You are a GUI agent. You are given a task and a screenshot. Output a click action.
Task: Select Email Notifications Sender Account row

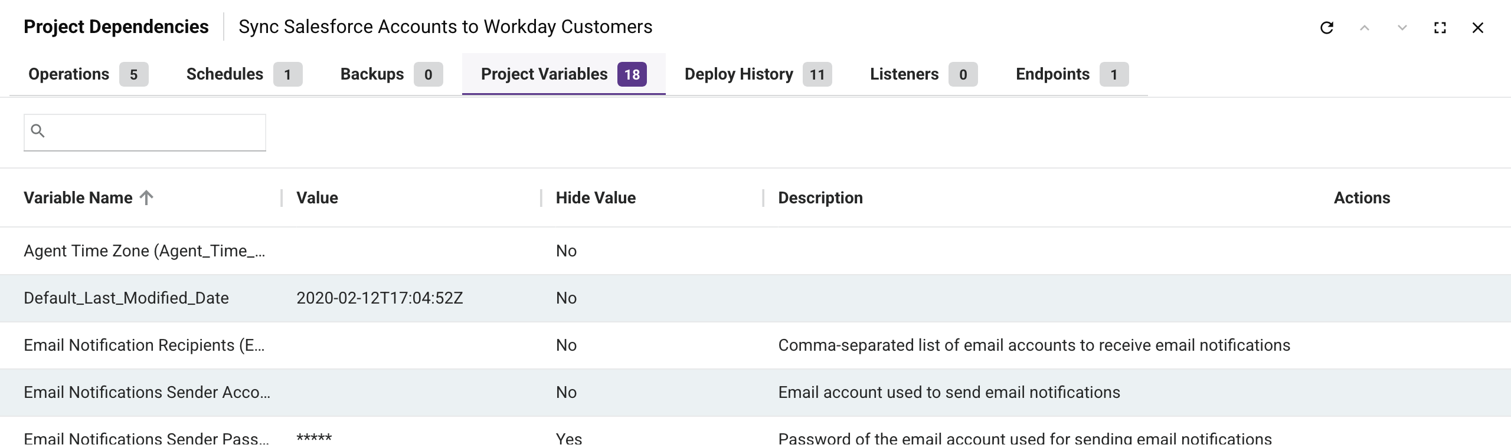point(755,393)
